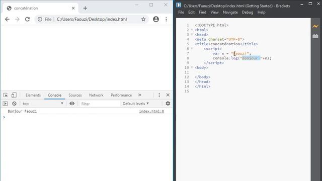
Task: Open the index.html:8 source link
Action: pos(151,111)
